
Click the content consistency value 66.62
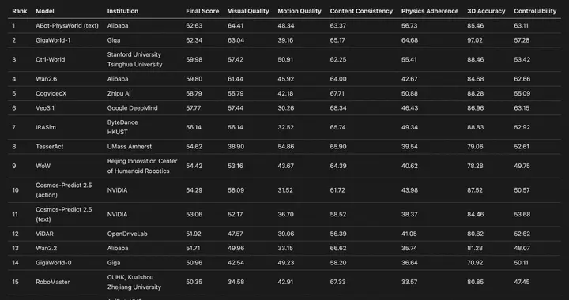coord(338,248)
